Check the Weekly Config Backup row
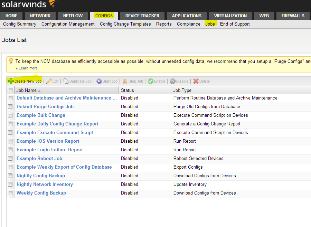The width and height of the screenshot is (311, 227). 10,193
